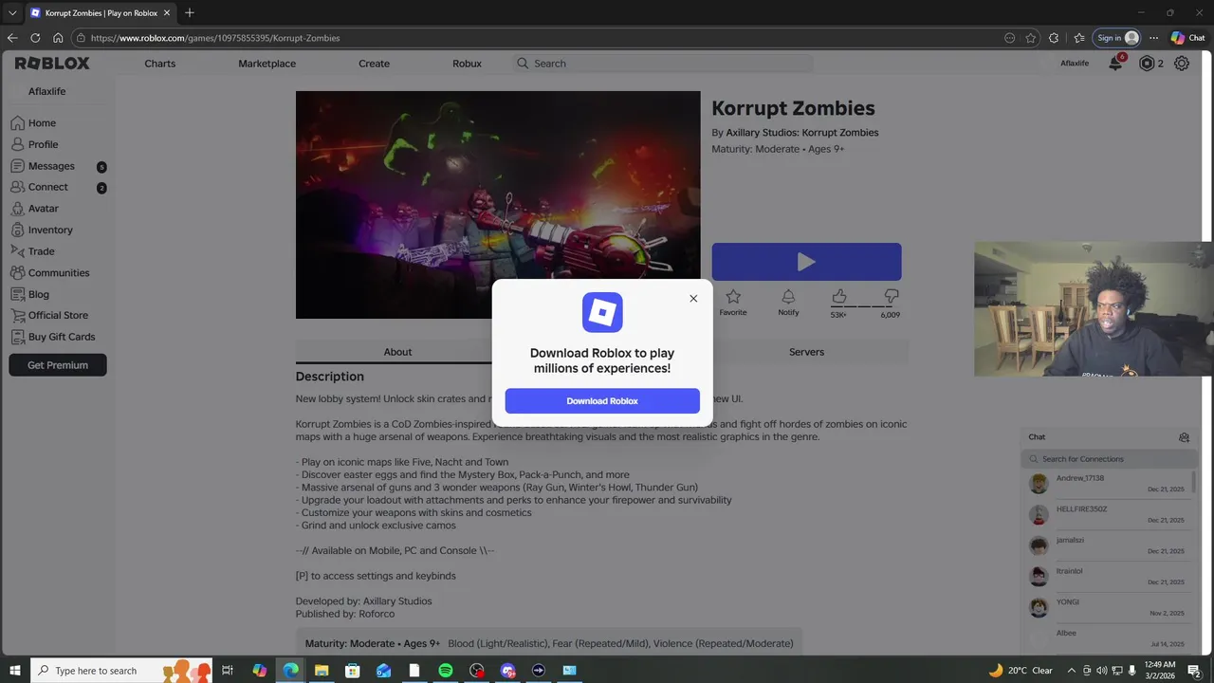Open the taskbar clock showing 12:49 AM
This screenshot has height=683, width=1214.
(1159, 671)
